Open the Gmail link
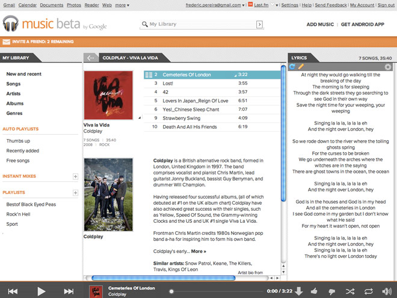 point(9,5)
